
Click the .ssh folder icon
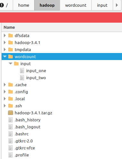pyautogui.click(x=11, y=106)
